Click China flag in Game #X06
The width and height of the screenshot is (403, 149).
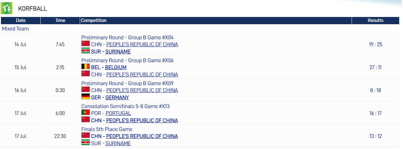coord(85,74)
